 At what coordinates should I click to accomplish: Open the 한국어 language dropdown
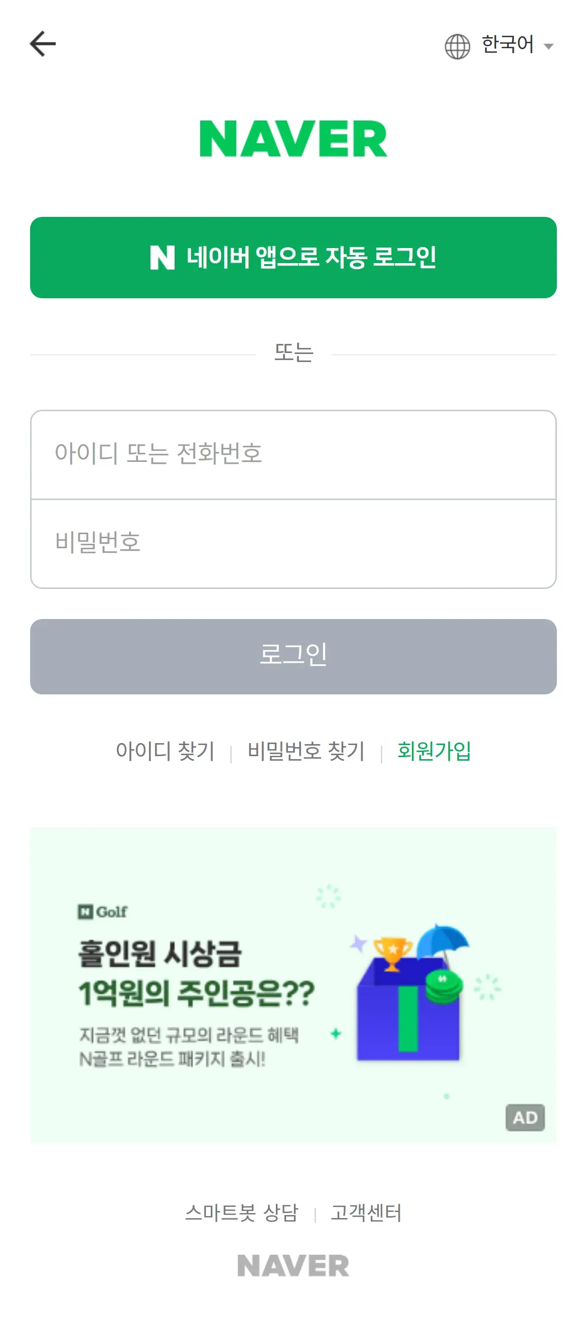(x=507, y=45)
